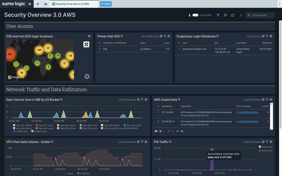The height and width of the screenshot is (176, 282).
Task: Toggle Live Mode switch
Action: (x=195, y=15)
